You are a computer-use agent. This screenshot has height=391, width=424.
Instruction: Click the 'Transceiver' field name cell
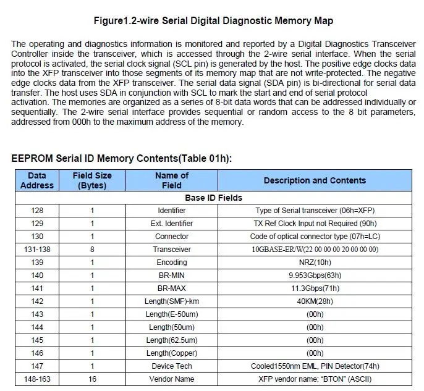coord(172,250)
